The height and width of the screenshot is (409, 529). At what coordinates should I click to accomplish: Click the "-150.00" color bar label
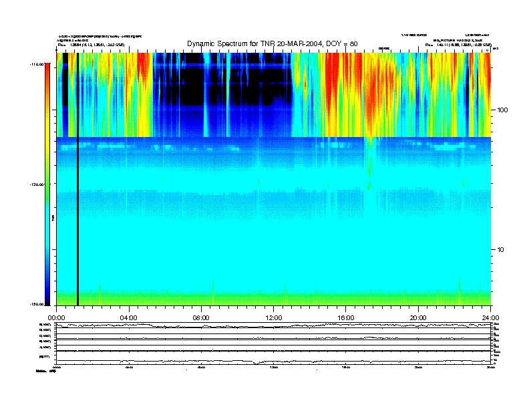tap(37, 304)
